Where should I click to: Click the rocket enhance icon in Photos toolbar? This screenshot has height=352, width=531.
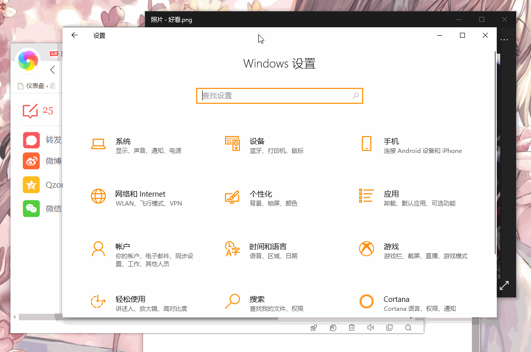(x=313, y=328)
